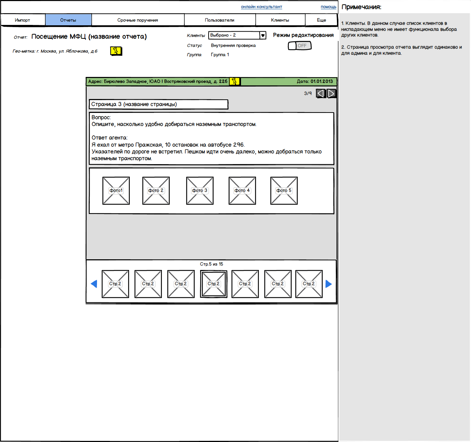Go to the next page with right arrow
The width and height of the screenshot is (471, 442).
332,94
